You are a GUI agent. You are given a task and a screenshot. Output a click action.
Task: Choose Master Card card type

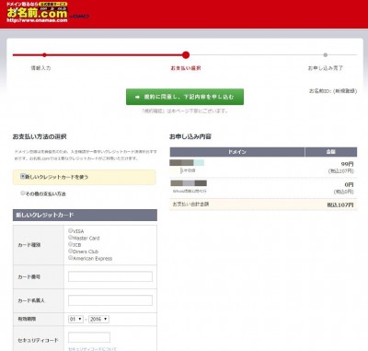click(x=70, y=238)
